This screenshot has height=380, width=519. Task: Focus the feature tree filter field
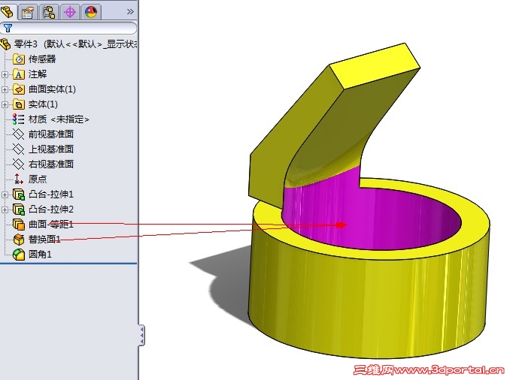click(68, 28)
